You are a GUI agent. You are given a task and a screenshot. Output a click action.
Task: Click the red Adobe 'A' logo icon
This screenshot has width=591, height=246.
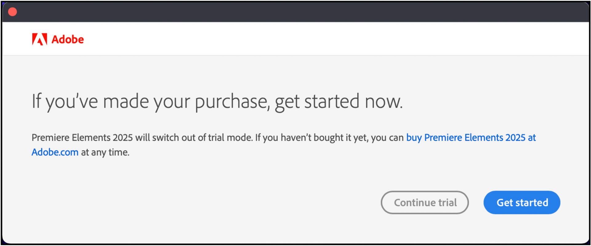[39, 39]
